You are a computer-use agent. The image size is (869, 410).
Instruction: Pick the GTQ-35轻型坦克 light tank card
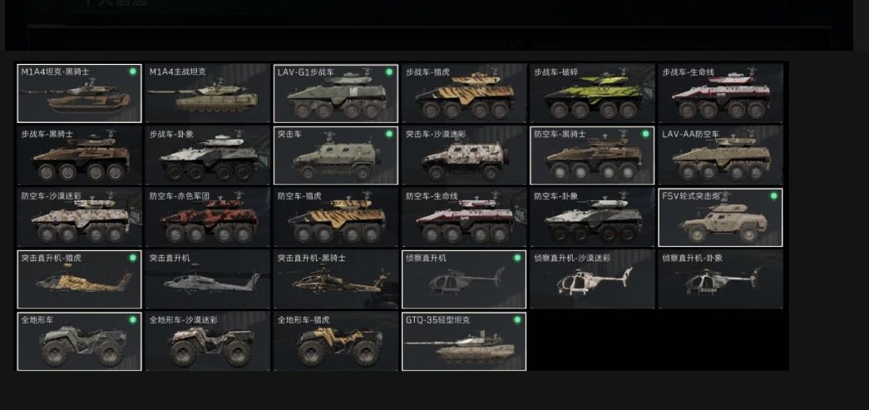pos(464,341)
